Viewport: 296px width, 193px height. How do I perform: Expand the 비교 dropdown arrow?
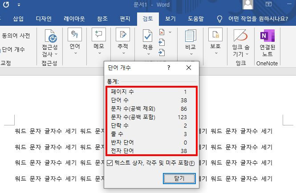click(x=191, y=54)
